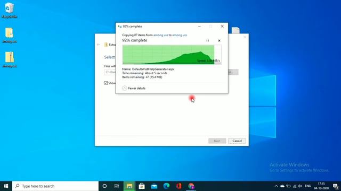Open the OneDrive cloud tray icon

(x=282, y=186)
